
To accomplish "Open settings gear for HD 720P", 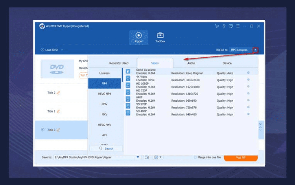I will tap(248, 93).
